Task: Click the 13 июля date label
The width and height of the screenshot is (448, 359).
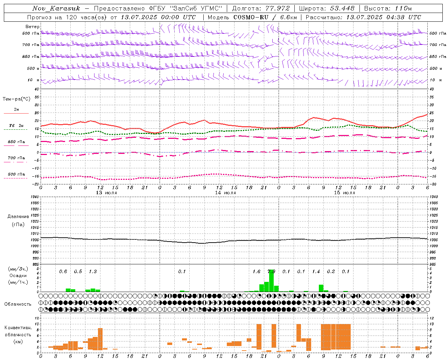Action: click(107, 193)
